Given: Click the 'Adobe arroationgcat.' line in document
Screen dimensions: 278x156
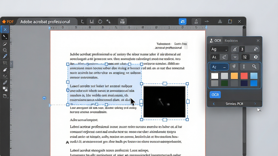Looking at the screenshot, I should 84,120.
